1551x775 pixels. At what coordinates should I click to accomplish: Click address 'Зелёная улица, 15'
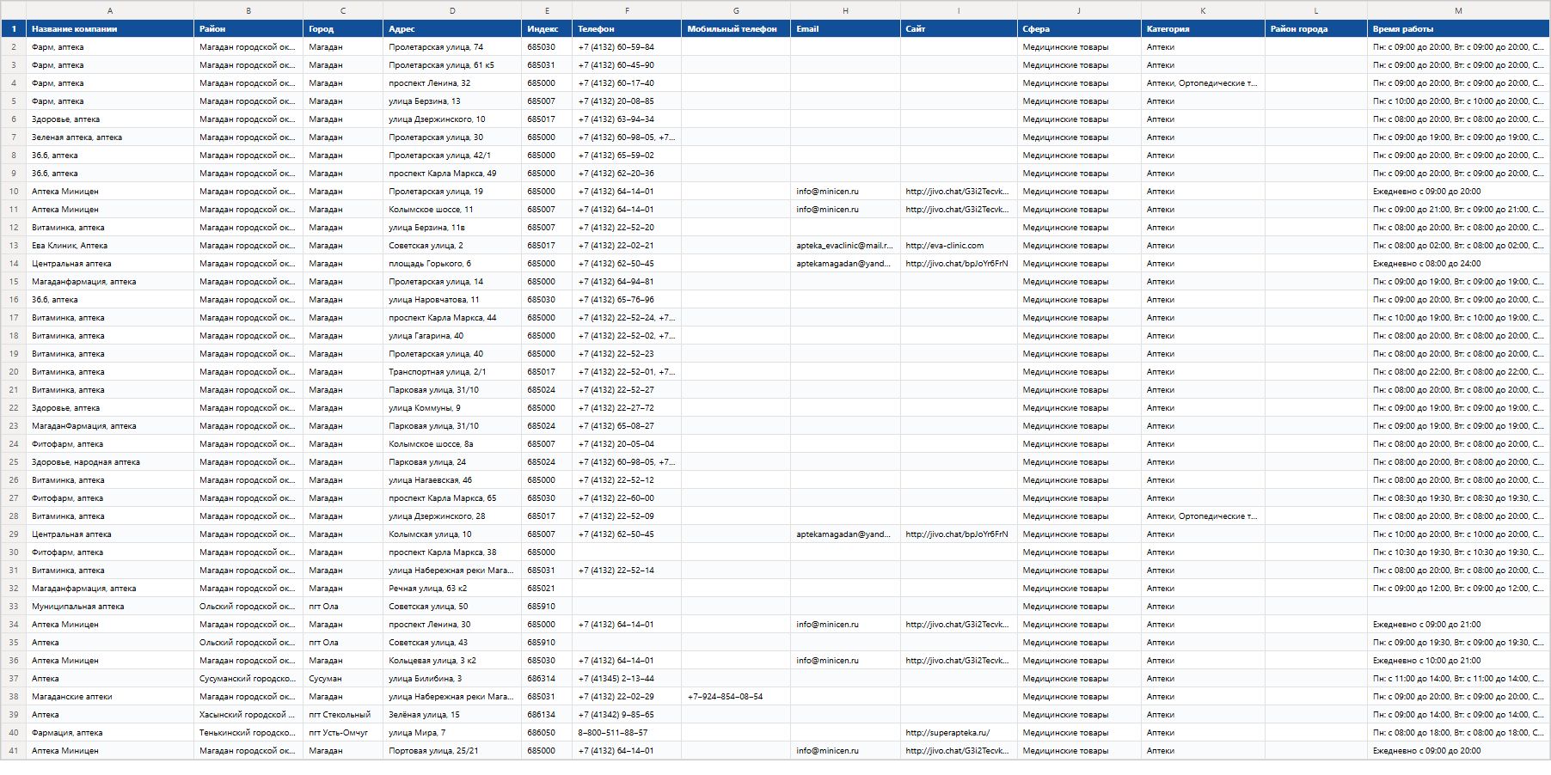(452, 715)
